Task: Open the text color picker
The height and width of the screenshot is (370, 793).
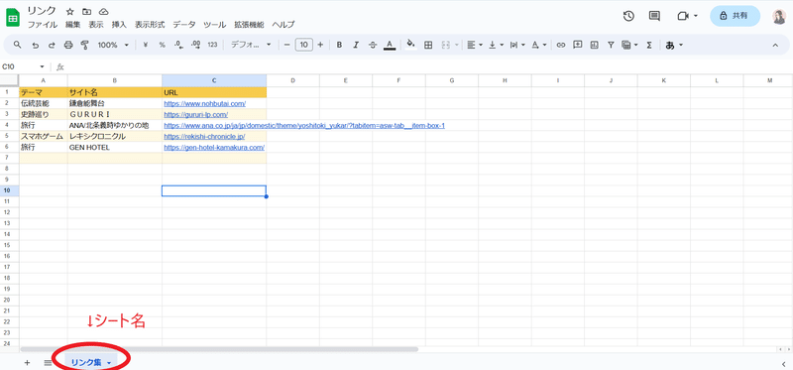Action: point(390,45)
